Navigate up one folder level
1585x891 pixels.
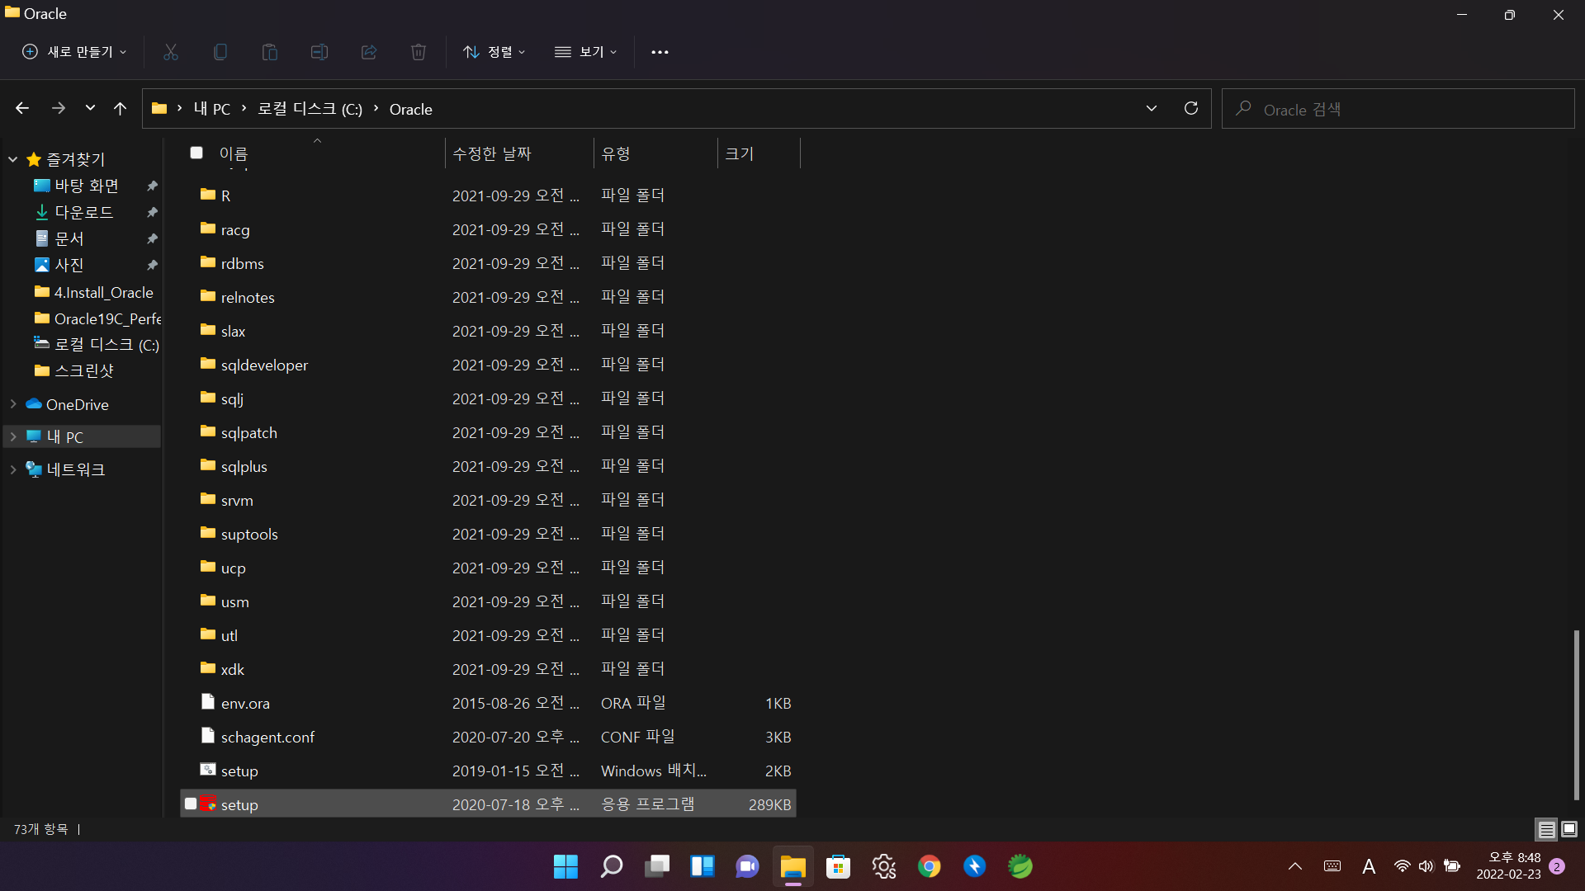point(120,109)
